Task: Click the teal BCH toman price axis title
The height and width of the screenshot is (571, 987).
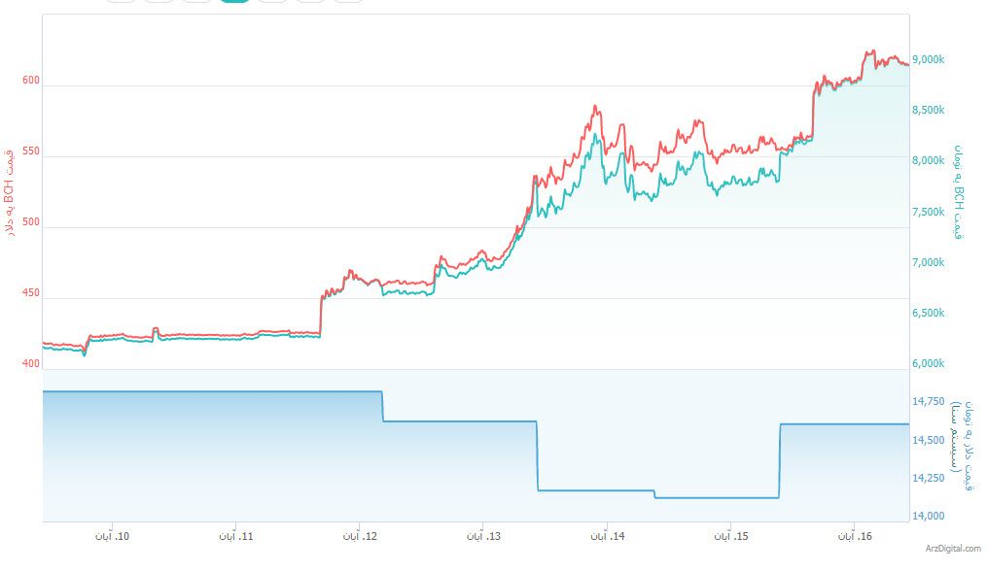Action: pos(957,190)
